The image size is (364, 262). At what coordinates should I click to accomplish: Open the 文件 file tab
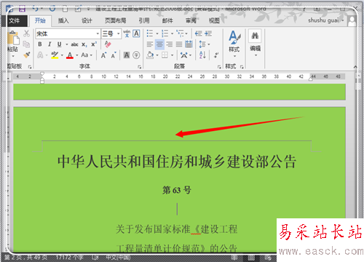15,21
